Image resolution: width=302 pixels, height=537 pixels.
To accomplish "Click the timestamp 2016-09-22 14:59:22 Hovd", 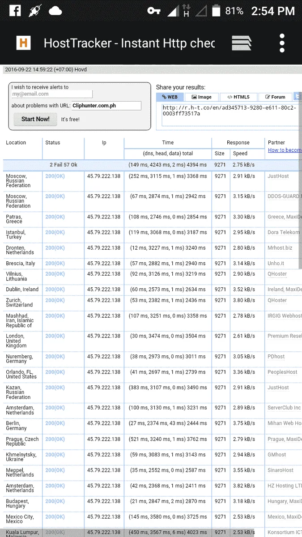I will click(x=46, y=70).
